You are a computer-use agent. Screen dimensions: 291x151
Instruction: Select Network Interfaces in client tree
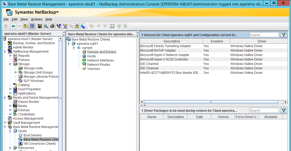tap(101, 60)
